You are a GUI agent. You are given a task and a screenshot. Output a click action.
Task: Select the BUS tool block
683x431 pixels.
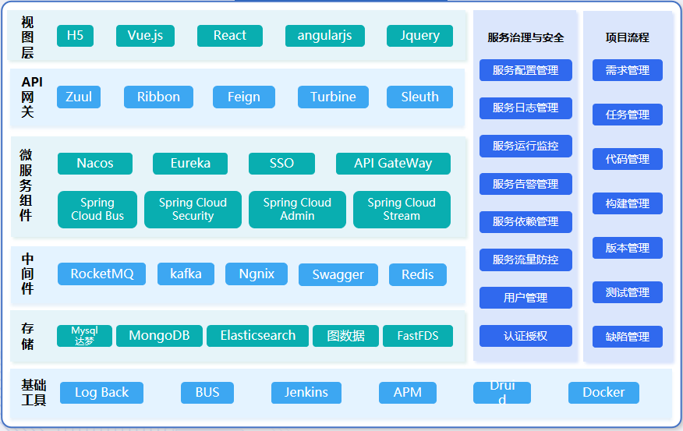207,393
